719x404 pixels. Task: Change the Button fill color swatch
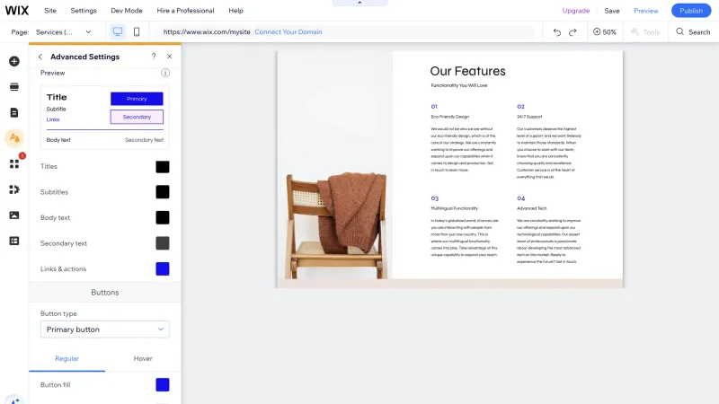pyautogui.click(x=163, y=385)
